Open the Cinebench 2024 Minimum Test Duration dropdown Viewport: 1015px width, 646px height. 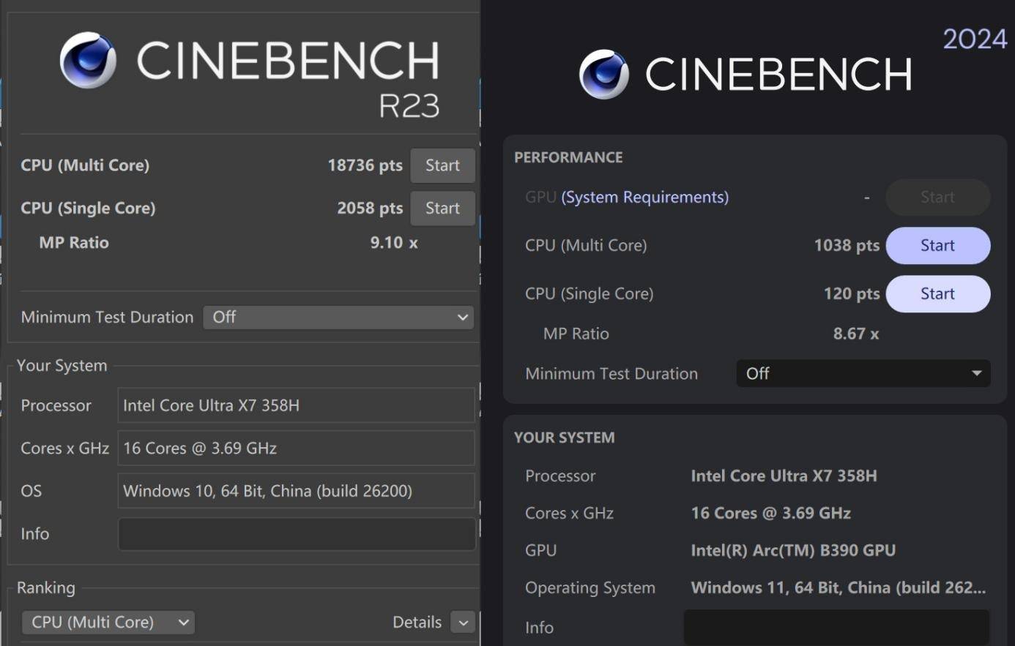(863, 373)
